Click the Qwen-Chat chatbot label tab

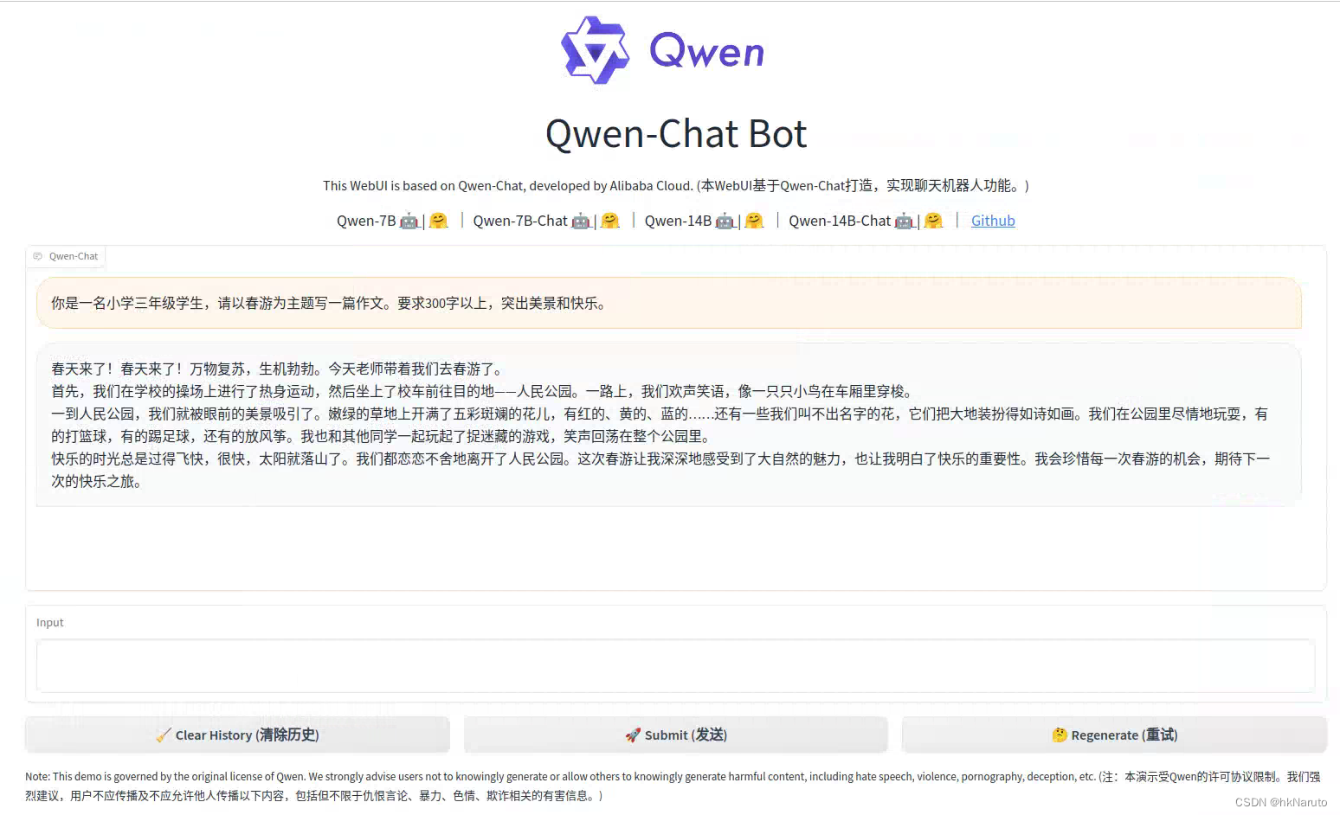coord(66,256)
